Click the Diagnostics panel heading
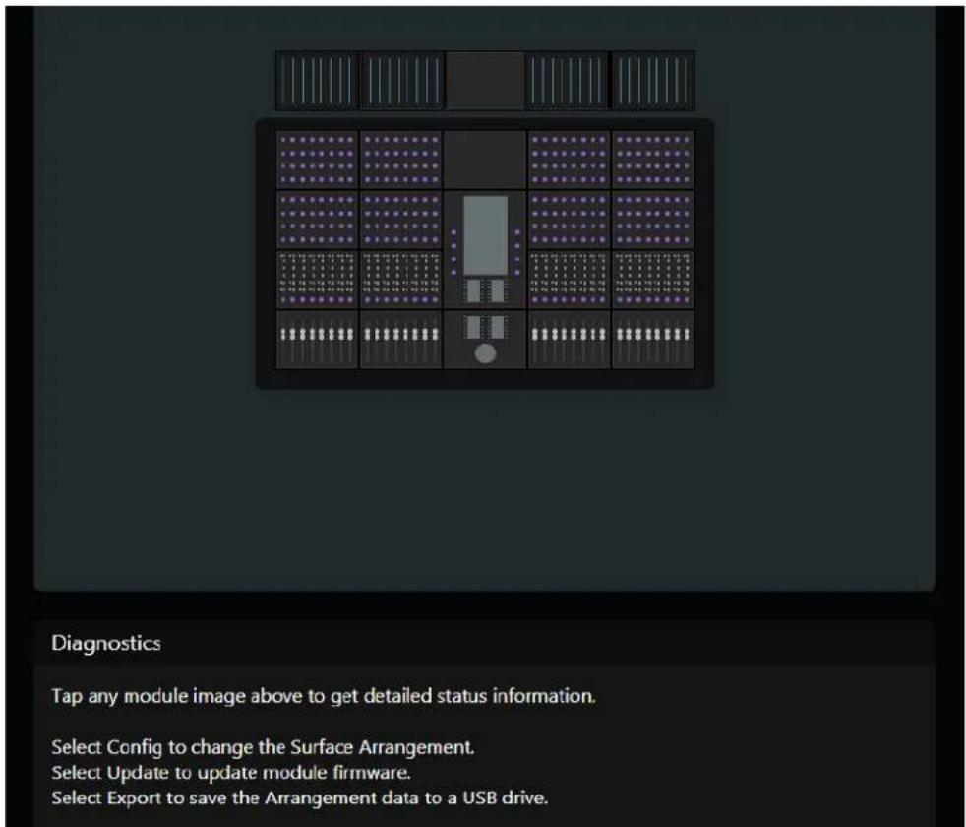966x827 pixels. pyautogui.click(x=106, y=643)
